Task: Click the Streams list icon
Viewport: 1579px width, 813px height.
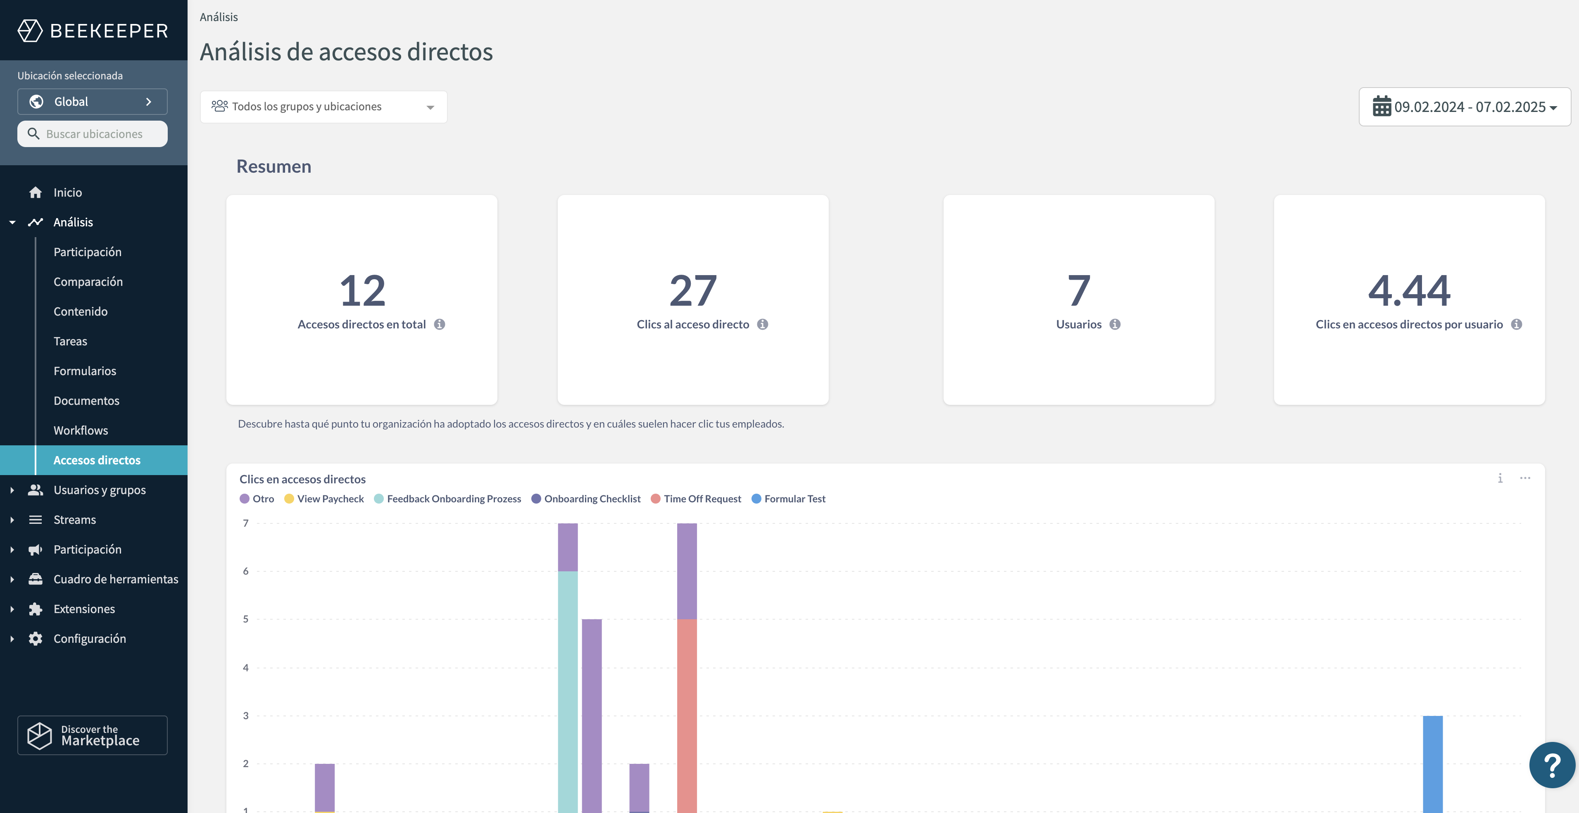Action: coord(36,520)
